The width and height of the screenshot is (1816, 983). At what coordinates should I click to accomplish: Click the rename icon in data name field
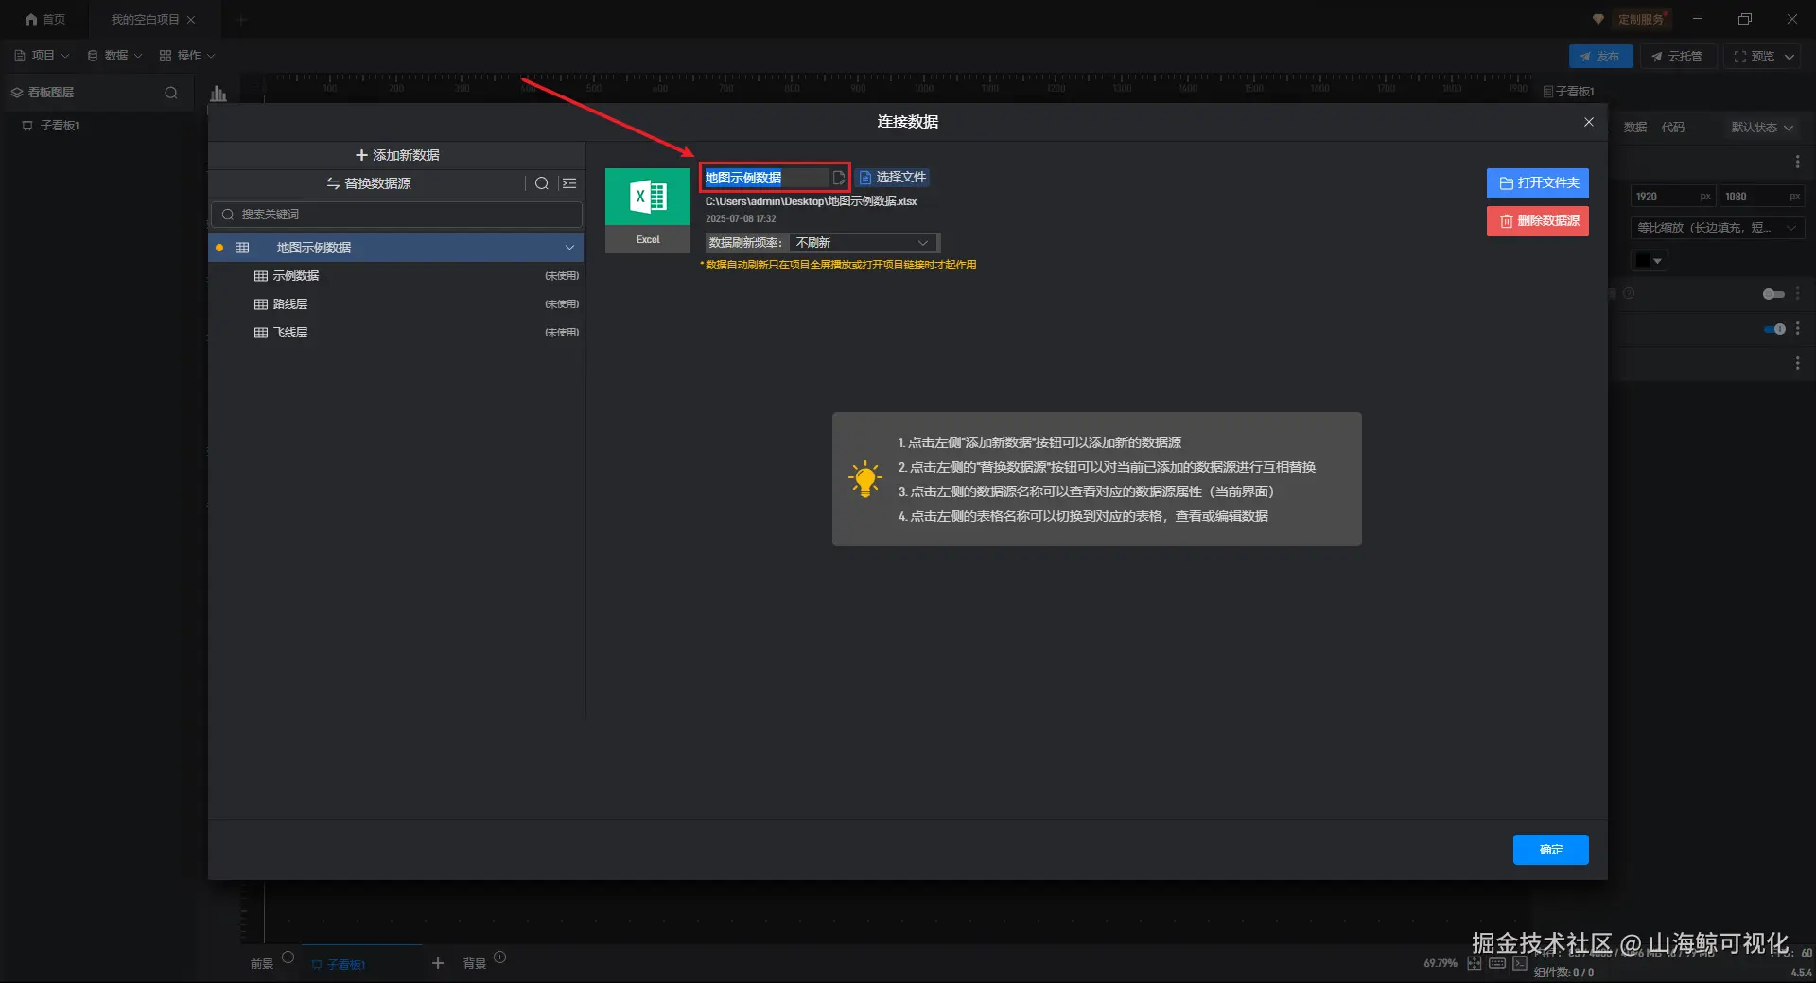[x=838, y=178]
